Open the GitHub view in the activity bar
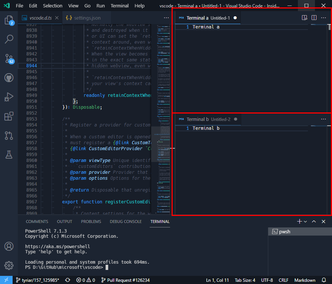332x284 pixels. 9,78
